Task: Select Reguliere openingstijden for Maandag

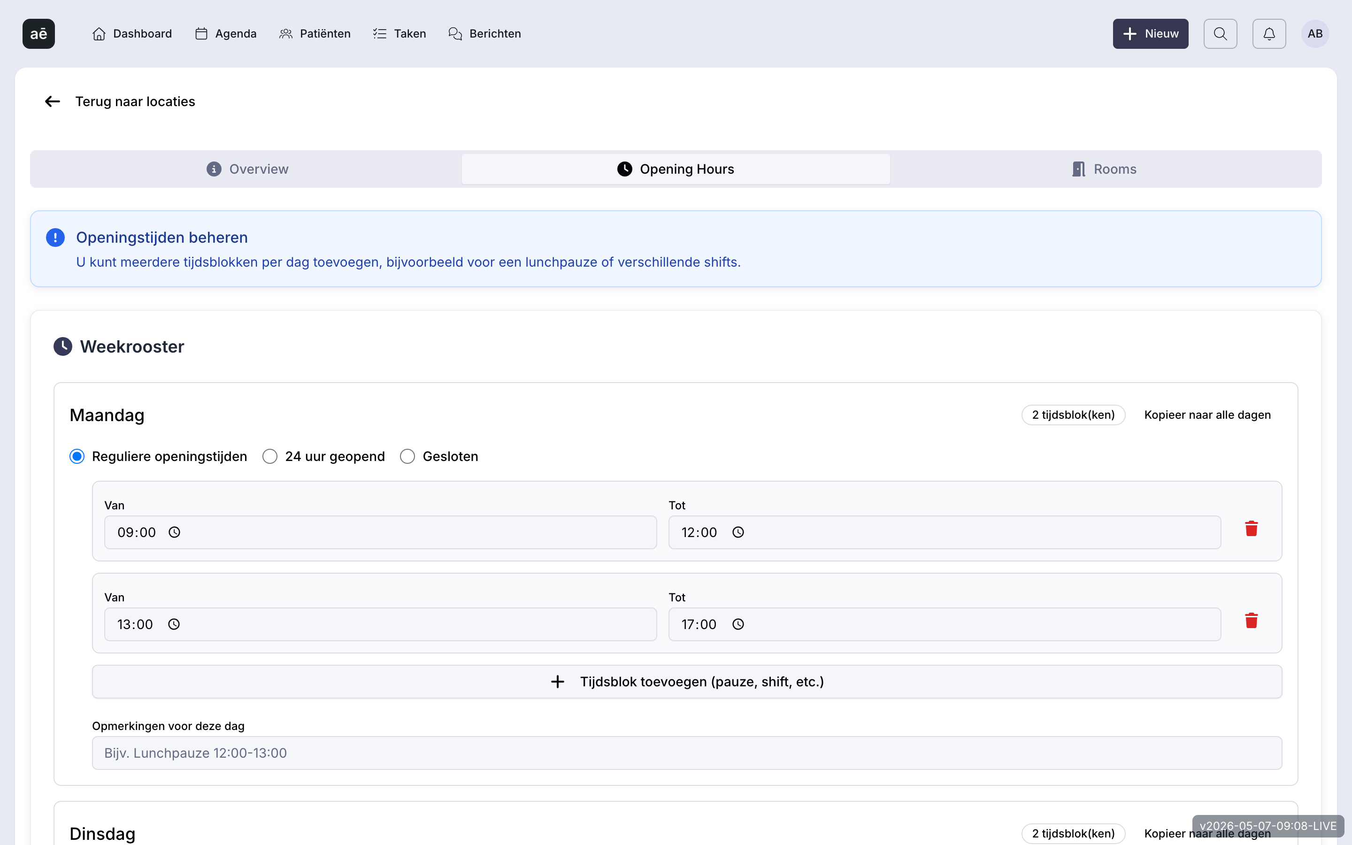Action: tap(77, 457)
